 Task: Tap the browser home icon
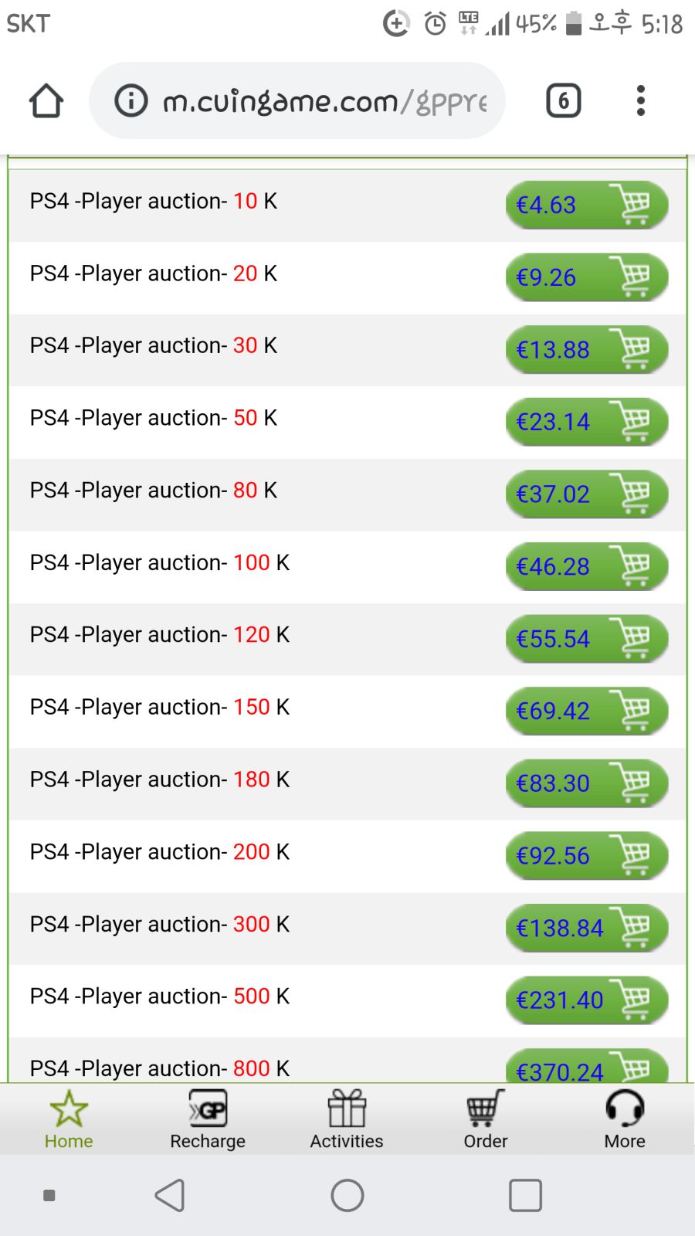46,100
